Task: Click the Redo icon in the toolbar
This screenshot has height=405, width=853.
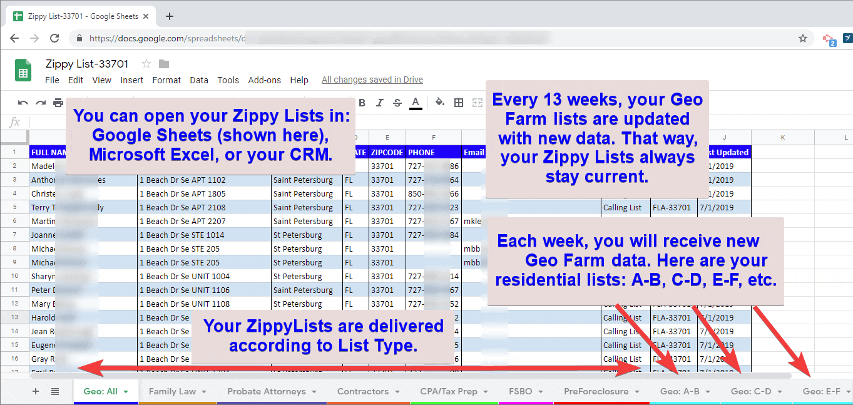Action: pyautogui.click(x=41, y=103)
